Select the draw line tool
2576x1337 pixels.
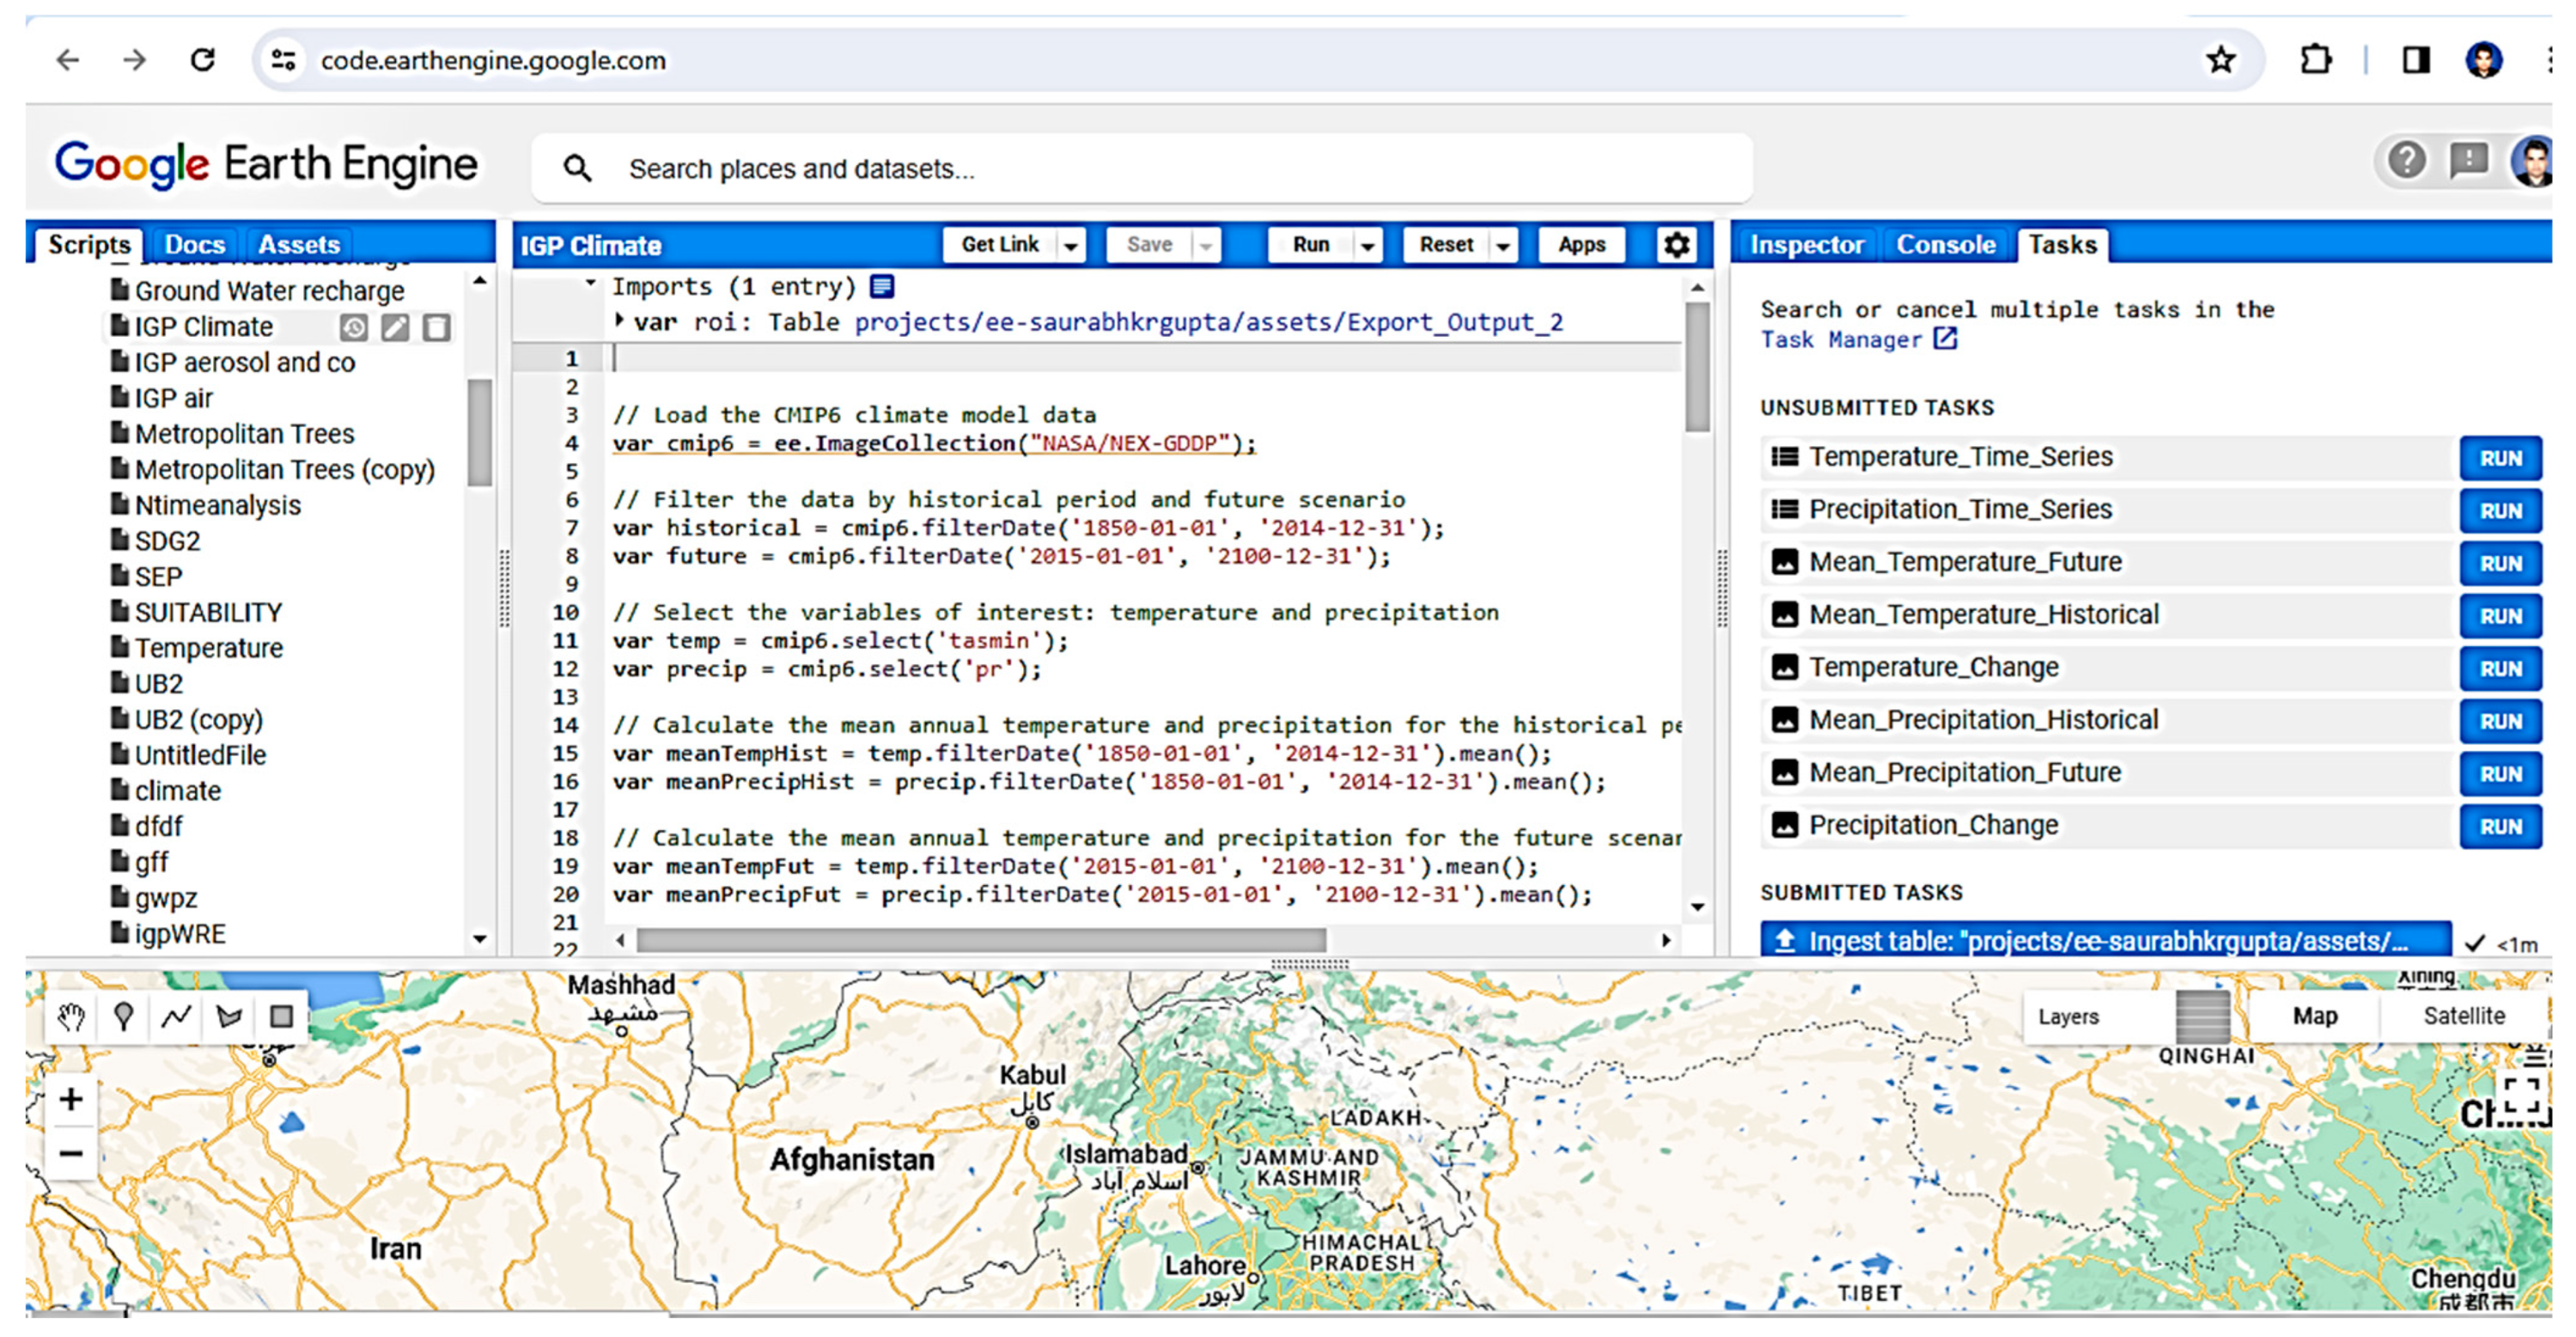tap(176, 1017)
